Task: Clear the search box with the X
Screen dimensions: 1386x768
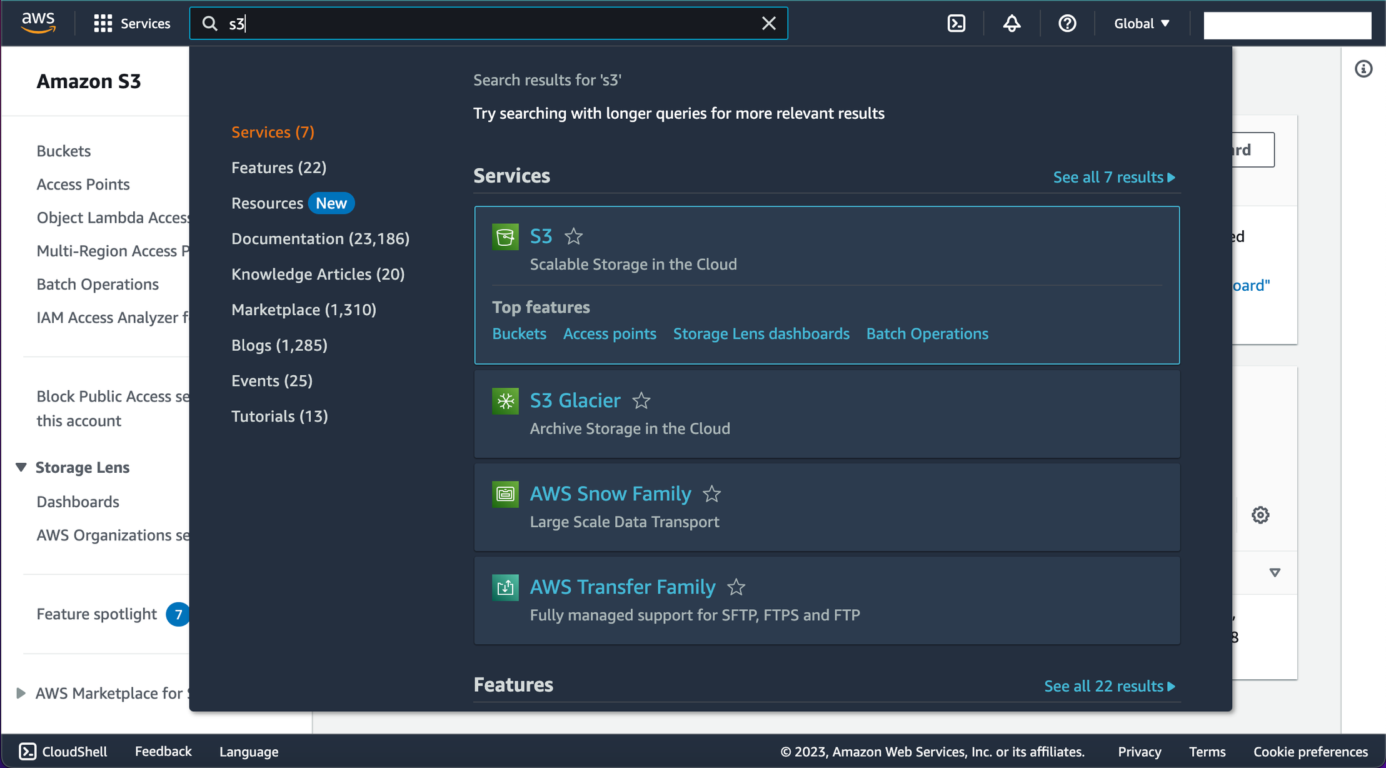Action: (x=769, y=24)
